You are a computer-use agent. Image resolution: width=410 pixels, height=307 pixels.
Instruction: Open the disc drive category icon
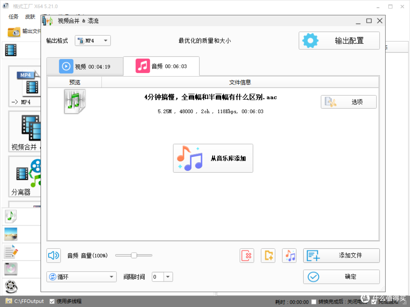[x=11, y=269]
